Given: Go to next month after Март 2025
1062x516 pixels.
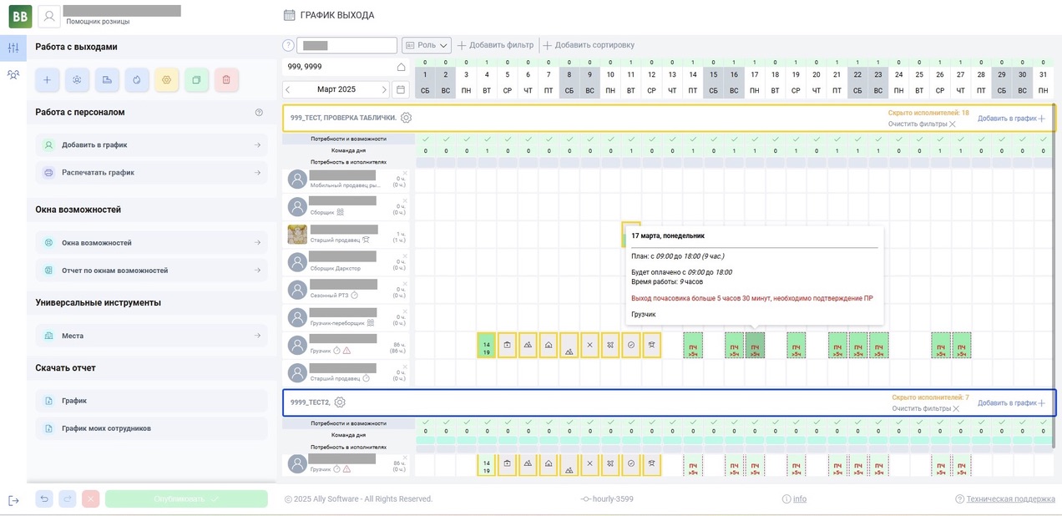Looking at the screenshot, I should (384, 89).
